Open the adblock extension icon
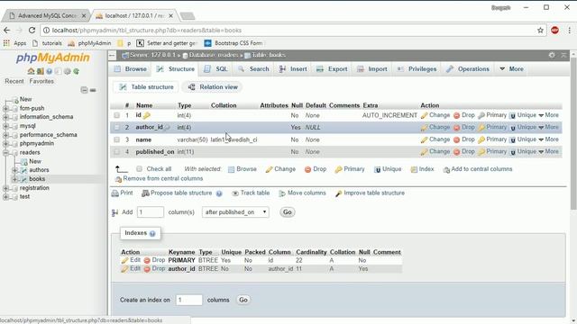The height and width of the screenshot is (324, 577). tap(555, 31)
